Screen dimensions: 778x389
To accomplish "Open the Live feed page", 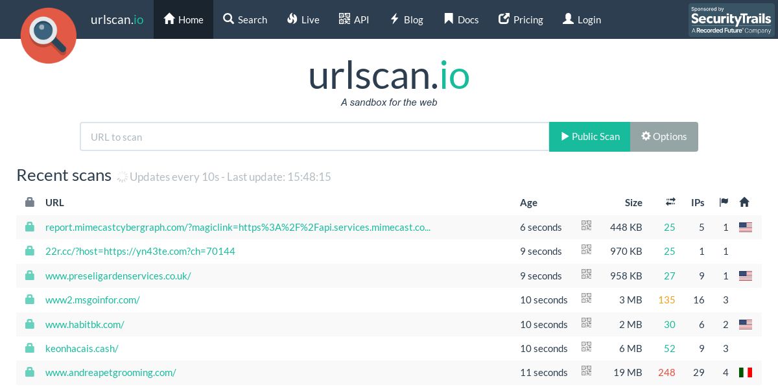I will tap(303, 19).
